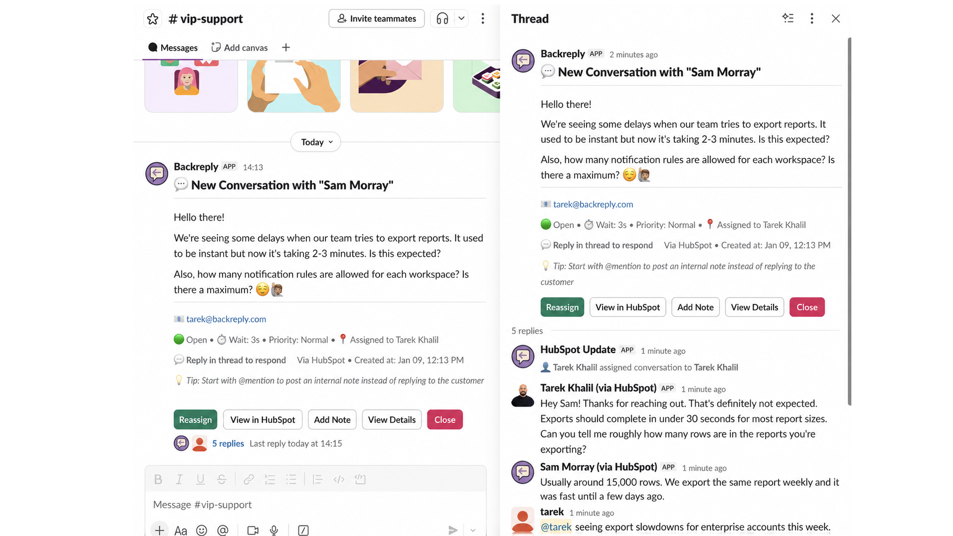Close the Thread panel
This screenshot has width=953, height=536.
(836, 19)
